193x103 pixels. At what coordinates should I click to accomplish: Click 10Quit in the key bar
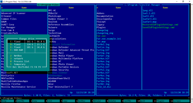[x=142, y=101]
